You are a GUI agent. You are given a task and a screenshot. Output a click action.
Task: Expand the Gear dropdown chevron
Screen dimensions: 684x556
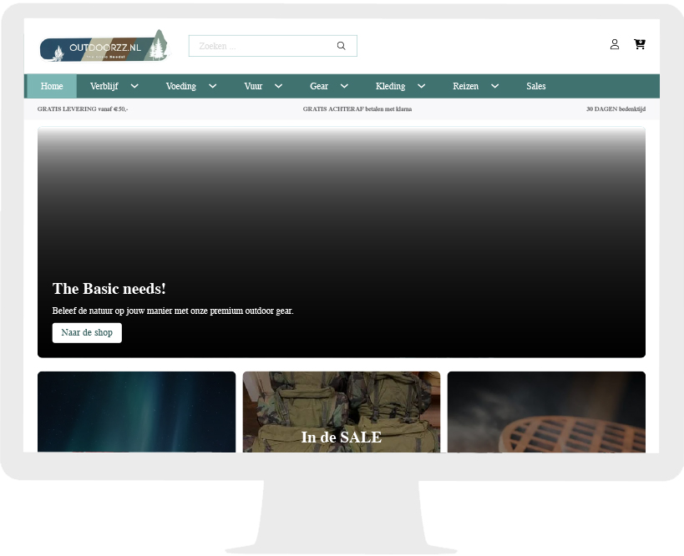coord(344,86)
